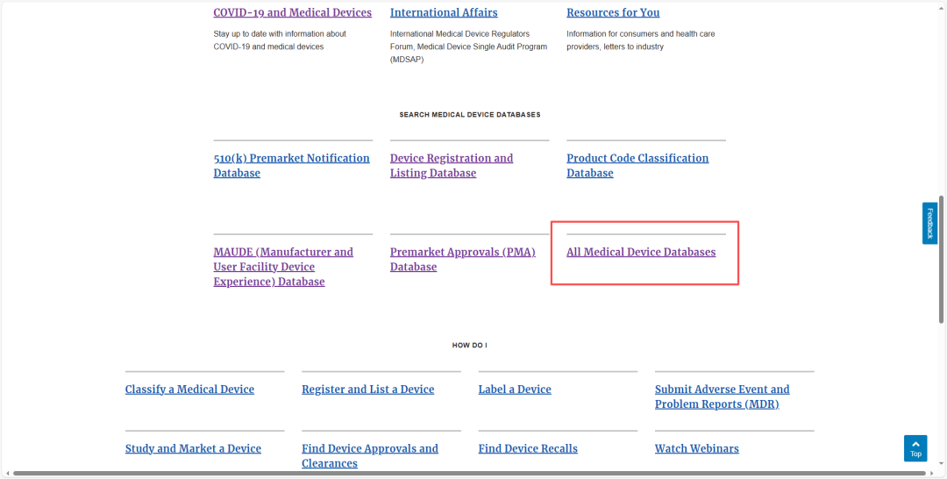Open All Medical Device Databases link
This screenshot has width=947, height=479.
tap(641, 252)
